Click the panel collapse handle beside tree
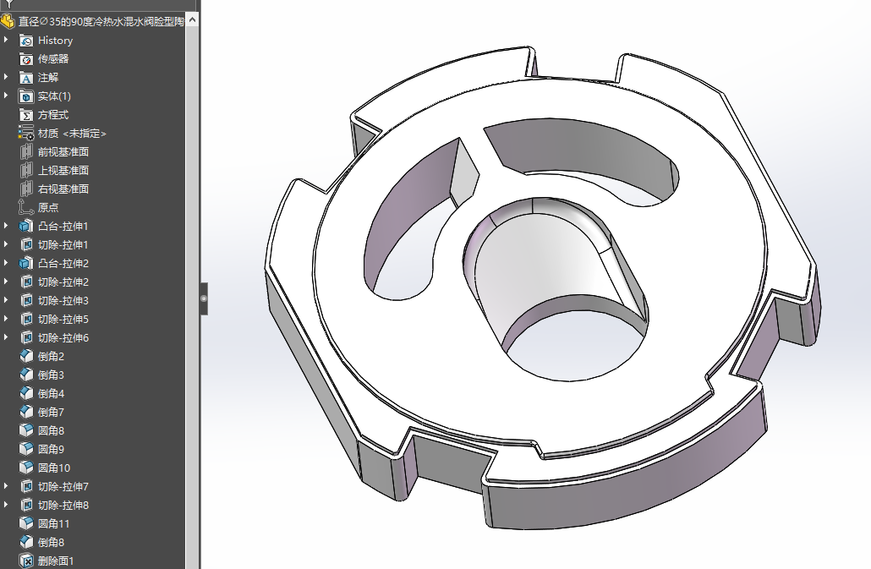 coord(204,298)
